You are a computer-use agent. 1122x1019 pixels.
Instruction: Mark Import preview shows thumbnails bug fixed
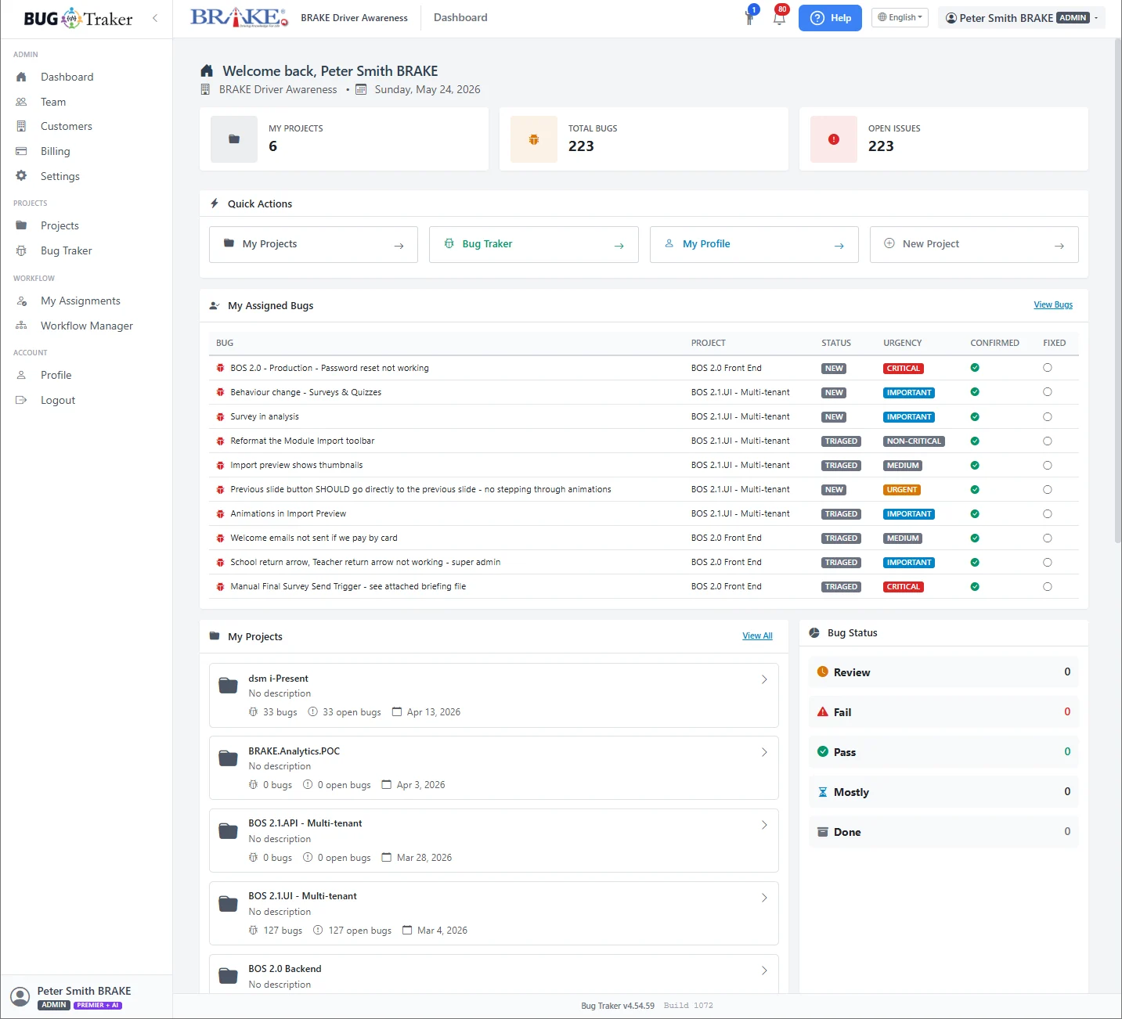pos(1048,466)
